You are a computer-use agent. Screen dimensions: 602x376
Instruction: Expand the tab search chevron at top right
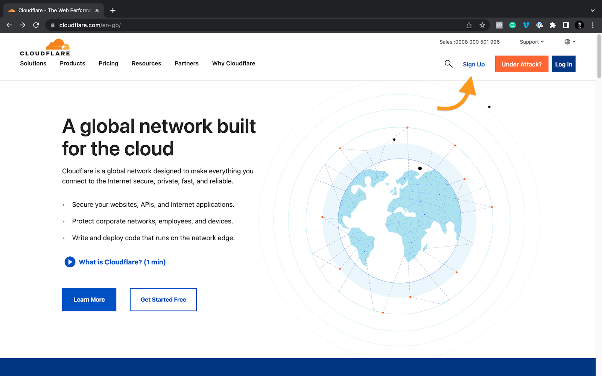pyautogui.click(x=593, y=11)
